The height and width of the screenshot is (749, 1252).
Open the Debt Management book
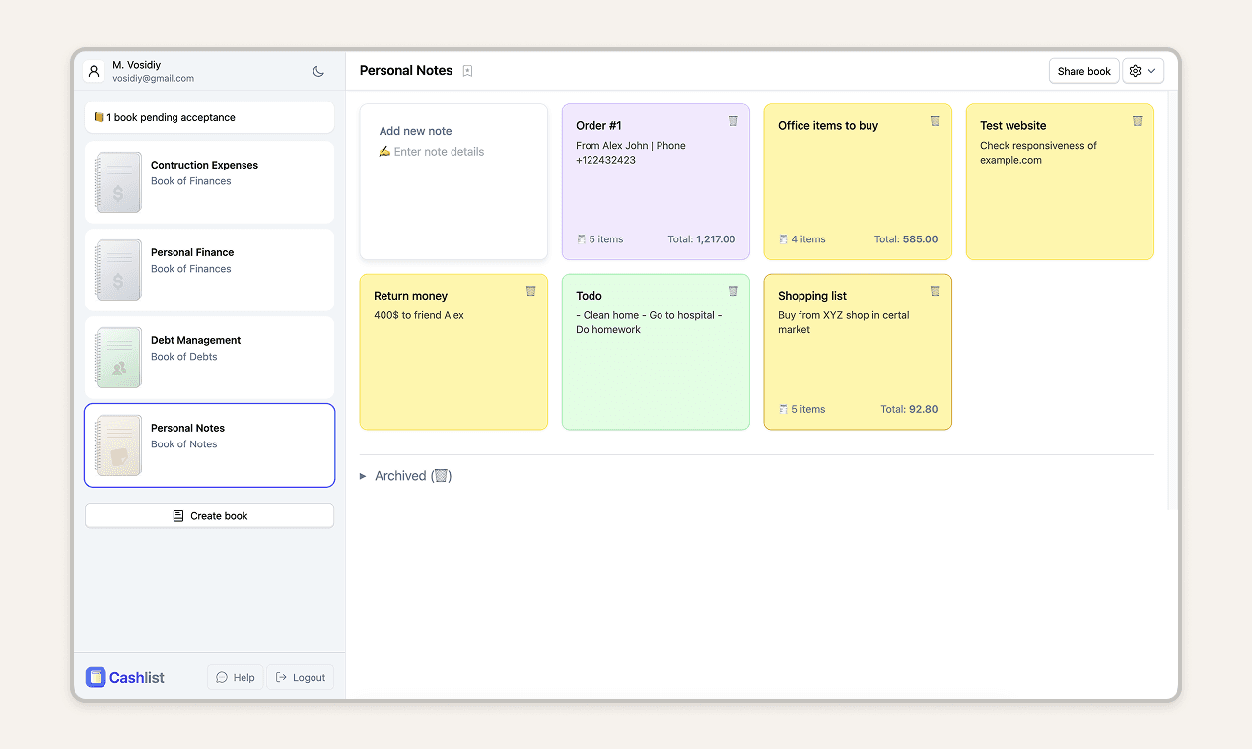coord(209,358)
